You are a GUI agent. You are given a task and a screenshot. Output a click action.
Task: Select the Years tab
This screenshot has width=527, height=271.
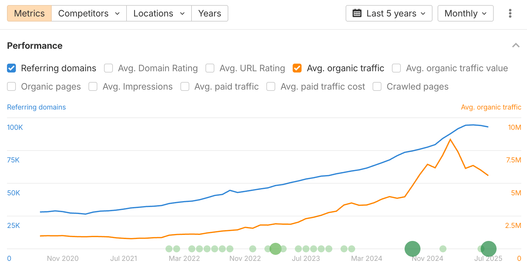click(x=210, y=13)
